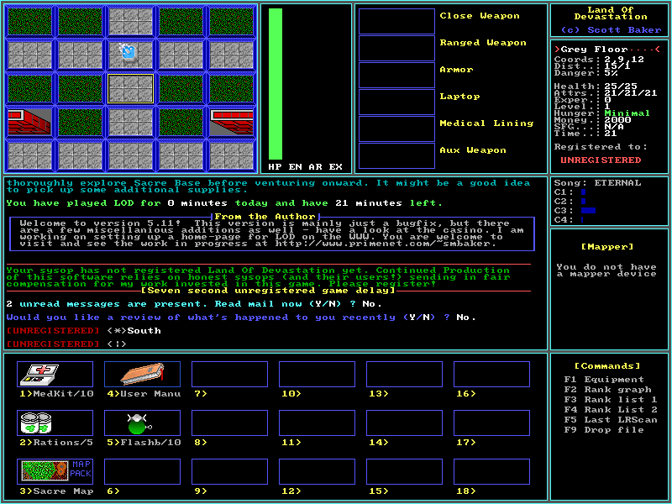The width and height of the screenshot is (672, 504).
Task: Click the Seven second unregistered game delay notice
Action: (268, 291)
